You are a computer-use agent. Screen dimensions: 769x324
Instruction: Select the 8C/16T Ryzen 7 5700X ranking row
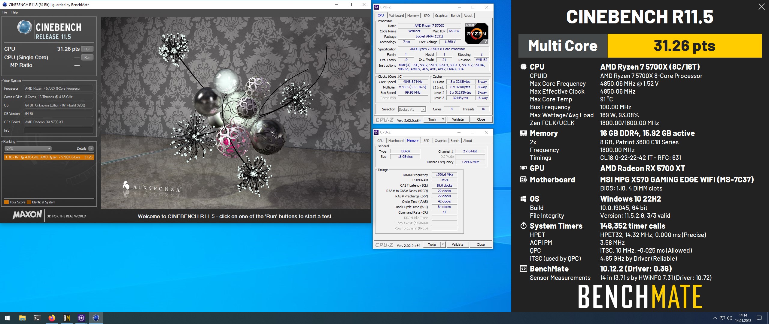(x=49, y=157)
